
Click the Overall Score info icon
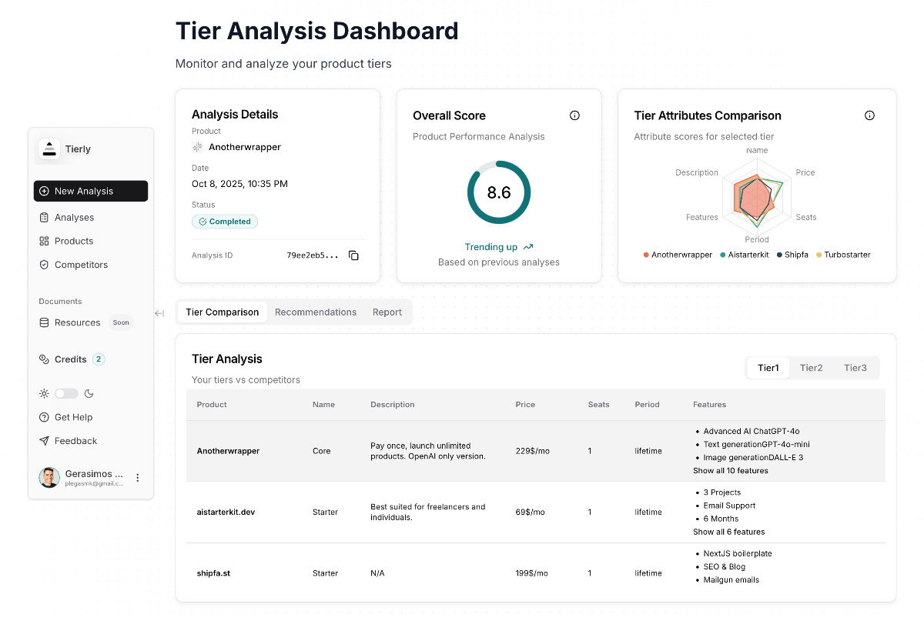[x=574, y=115]
